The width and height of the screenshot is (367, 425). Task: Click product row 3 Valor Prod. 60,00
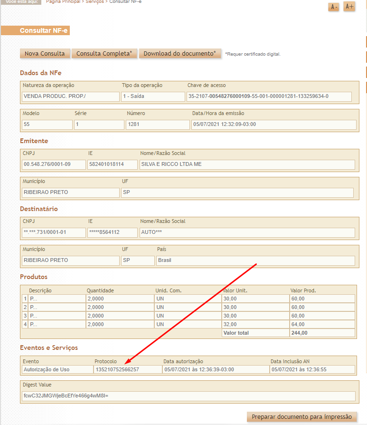[322, 316]
